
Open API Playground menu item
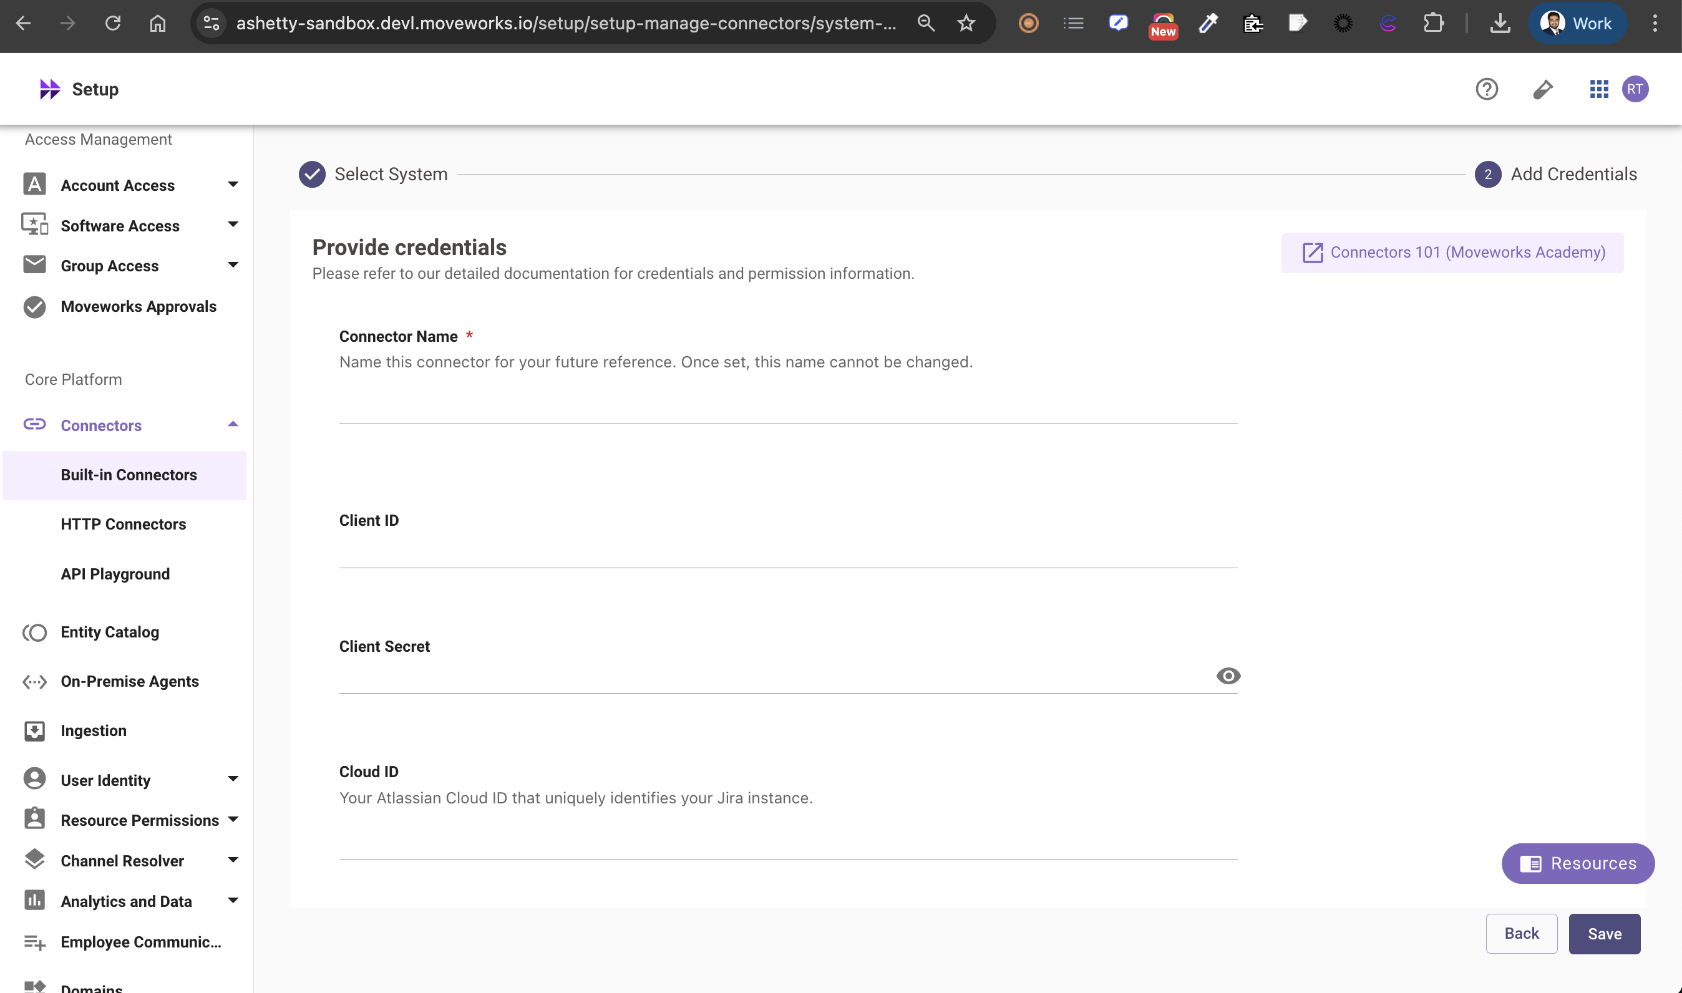point(115,573)
